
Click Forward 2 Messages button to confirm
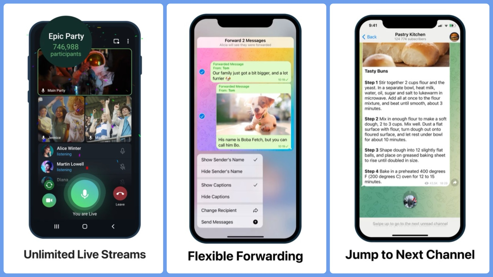(x=246, y=40)
